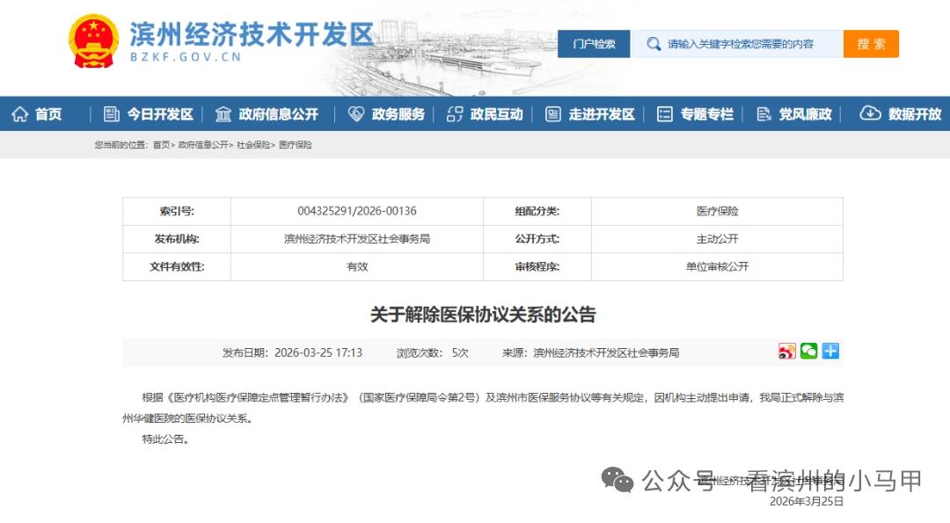Click the 政民互动 interaction icon

[x=455, y=113]
